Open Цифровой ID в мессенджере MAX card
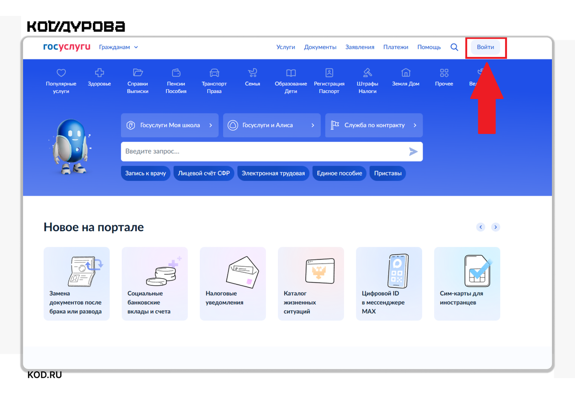 click(389, 284)
